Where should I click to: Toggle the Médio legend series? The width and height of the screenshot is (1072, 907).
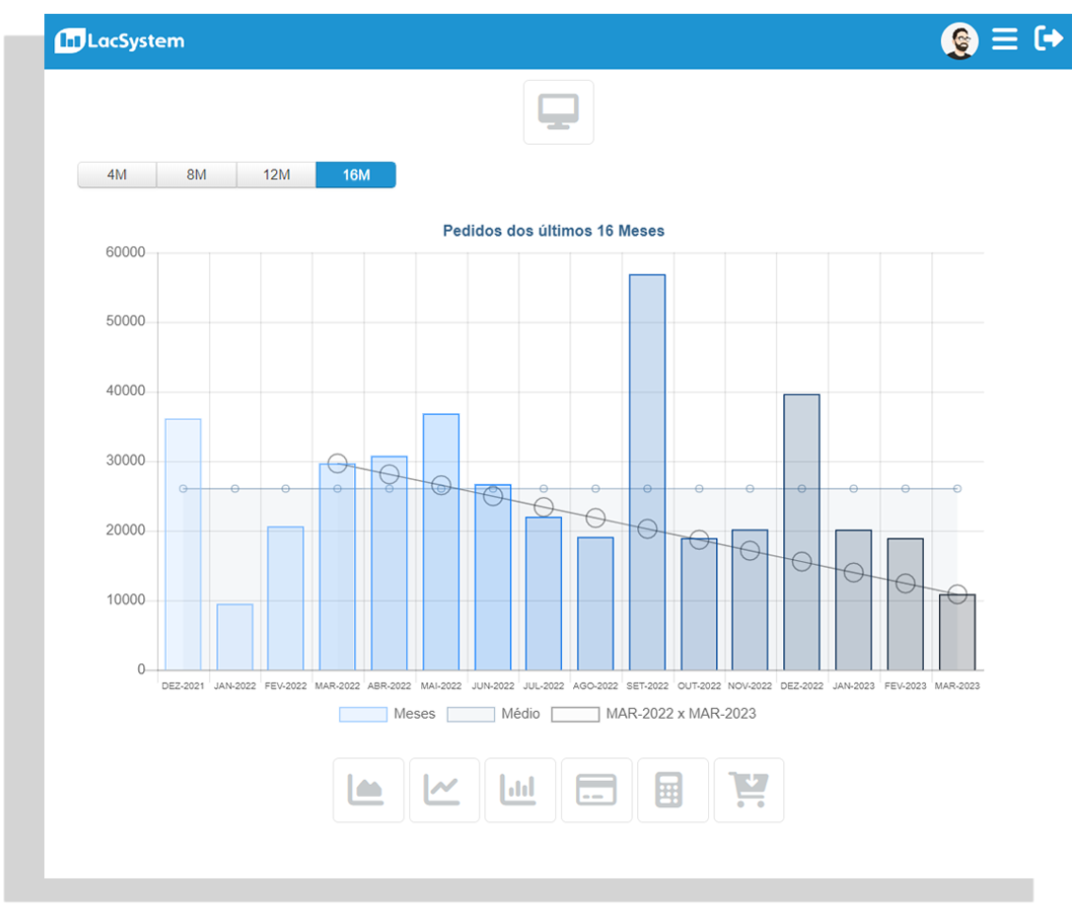pyautogui.click(x=494, y=714)
